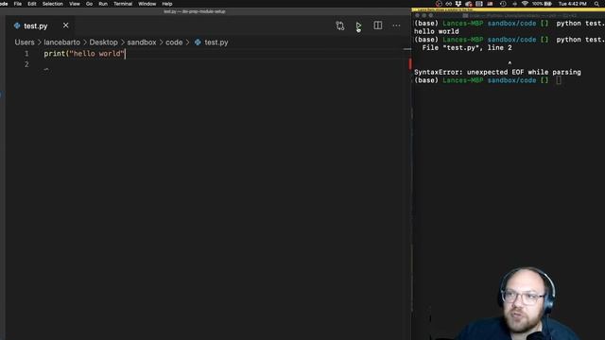Click the Run Python File play icon
605x340 pixels.
point(358,25)
